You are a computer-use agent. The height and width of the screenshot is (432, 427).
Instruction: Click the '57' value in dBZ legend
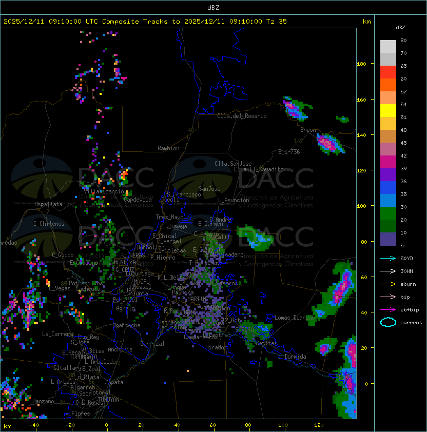tap(403, 91)
